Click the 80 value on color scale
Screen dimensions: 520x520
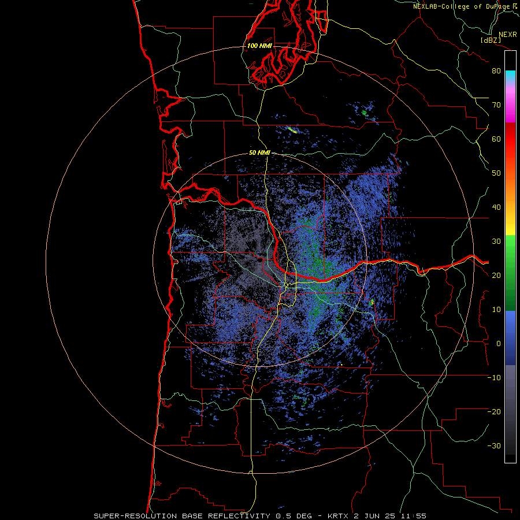click(496, 71)
